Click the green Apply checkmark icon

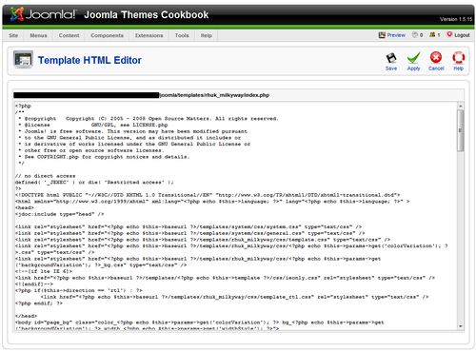coord(413,58)
